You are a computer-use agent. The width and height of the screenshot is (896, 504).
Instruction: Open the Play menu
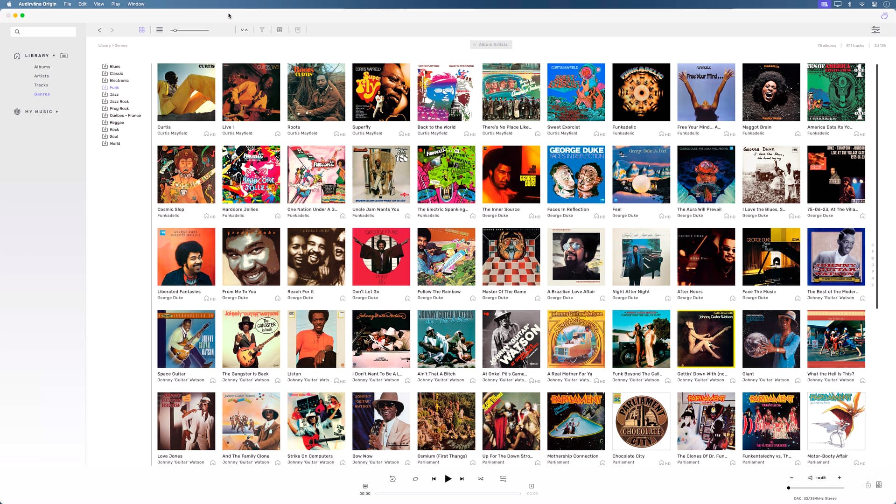pyautogui.click(x=116, y=4)
